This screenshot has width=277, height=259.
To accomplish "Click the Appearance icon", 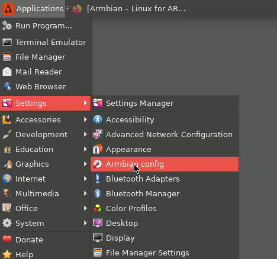I will coord(98,149).
